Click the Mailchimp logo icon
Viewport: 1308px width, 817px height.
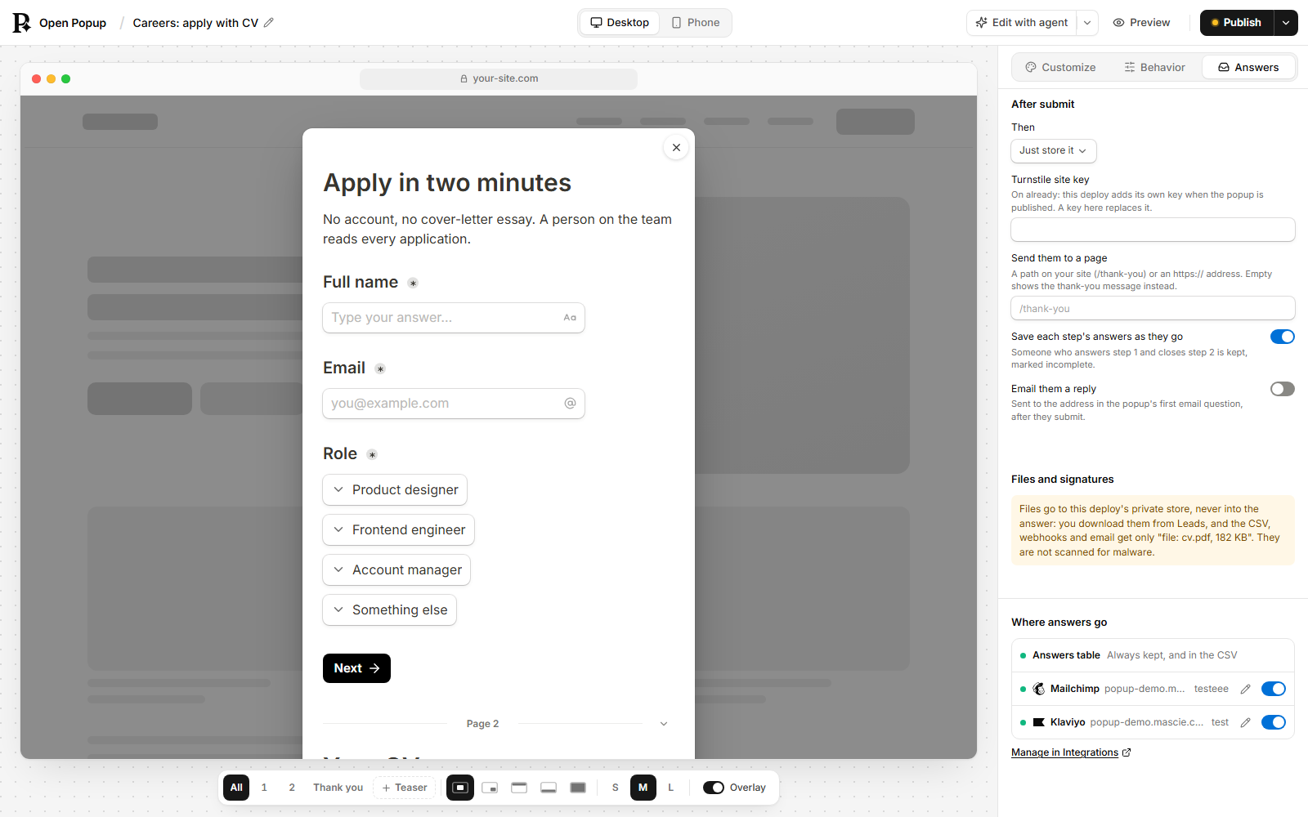tap(1039, 689)
